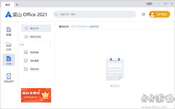Maximize the Office window
This screenshot has height=109, width=175.
[166, 4]
